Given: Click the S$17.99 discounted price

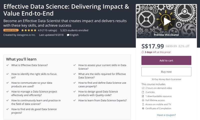Looking at the screenshot, I should pos(152,46).
